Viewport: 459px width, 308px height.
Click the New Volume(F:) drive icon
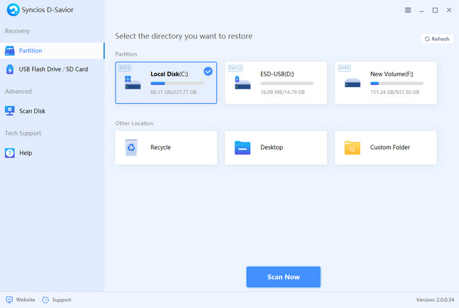click(x=352, y=83)
